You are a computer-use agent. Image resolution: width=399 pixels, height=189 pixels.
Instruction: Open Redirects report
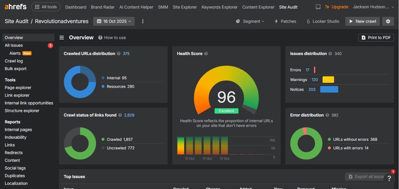[x=14, y=153]
